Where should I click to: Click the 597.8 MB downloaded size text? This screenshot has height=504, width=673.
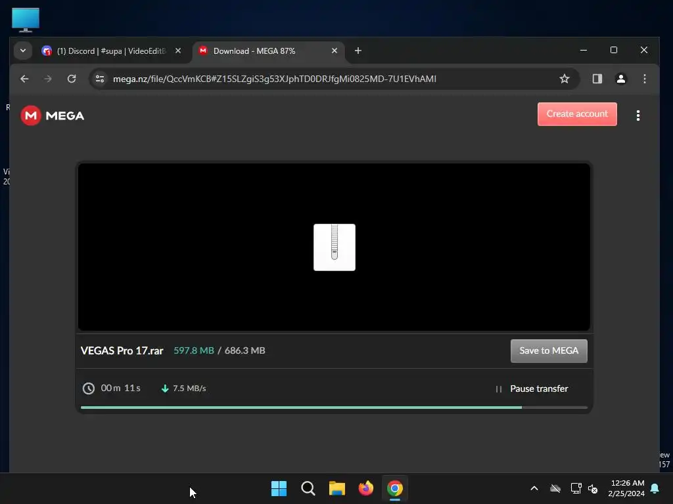(194, 350)
